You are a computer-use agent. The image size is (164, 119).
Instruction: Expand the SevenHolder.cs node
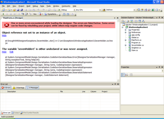tap(125, 45)
